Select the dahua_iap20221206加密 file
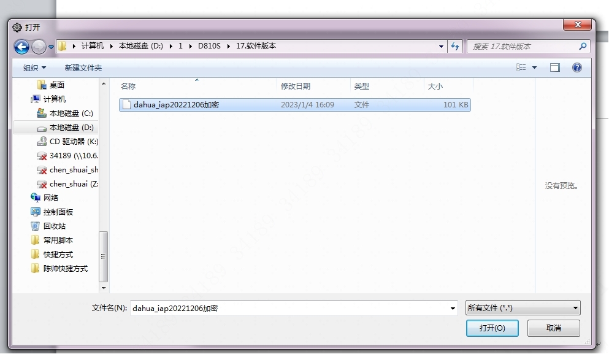The image size is (609, 354). [x=176, y=105]
